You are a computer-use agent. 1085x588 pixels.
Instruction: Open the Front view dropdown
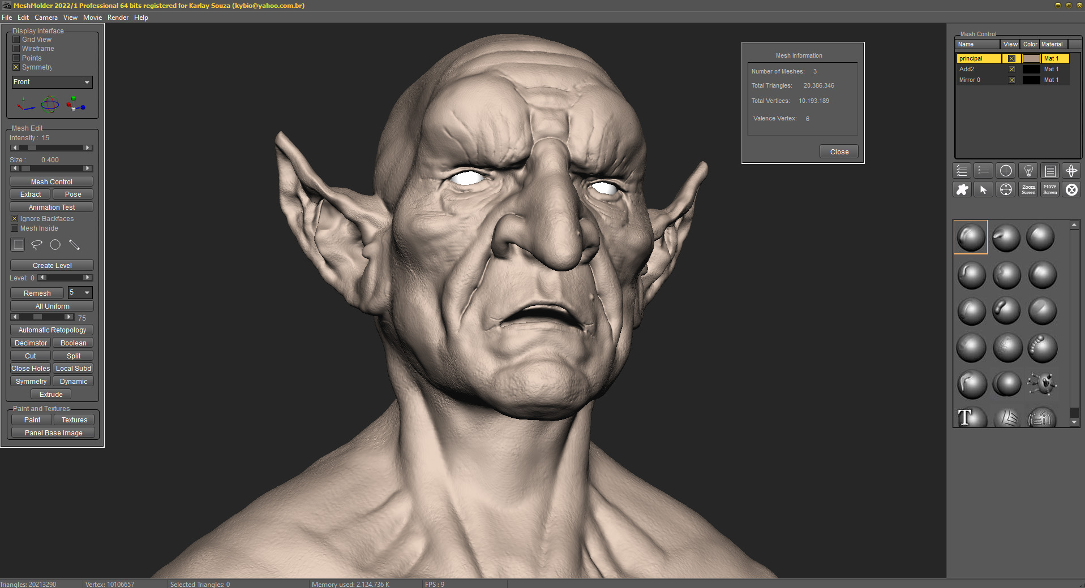point(52,82)
